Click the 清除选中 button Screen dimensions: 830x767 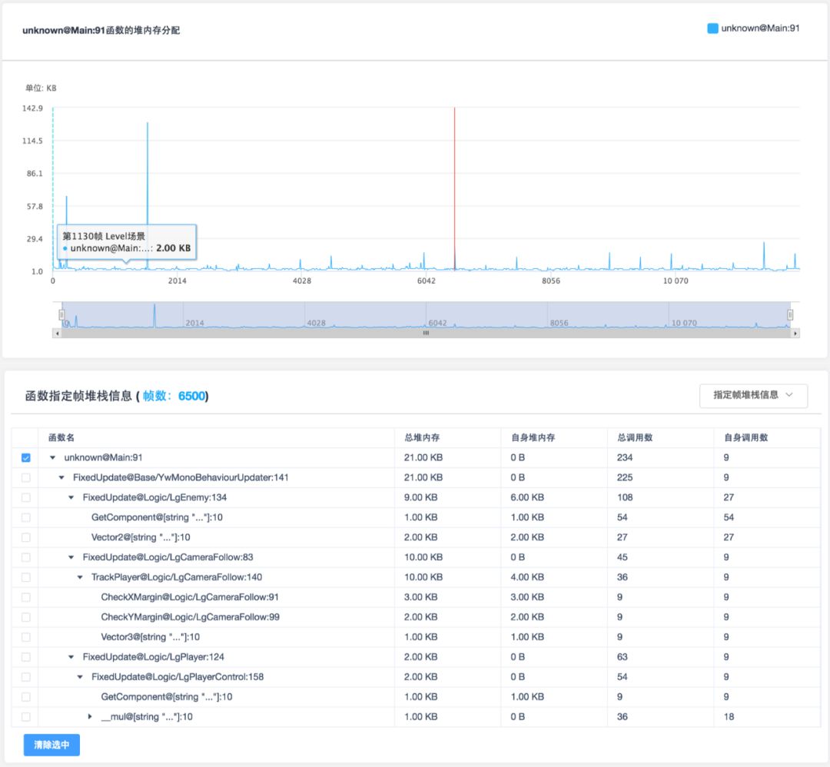51,745
